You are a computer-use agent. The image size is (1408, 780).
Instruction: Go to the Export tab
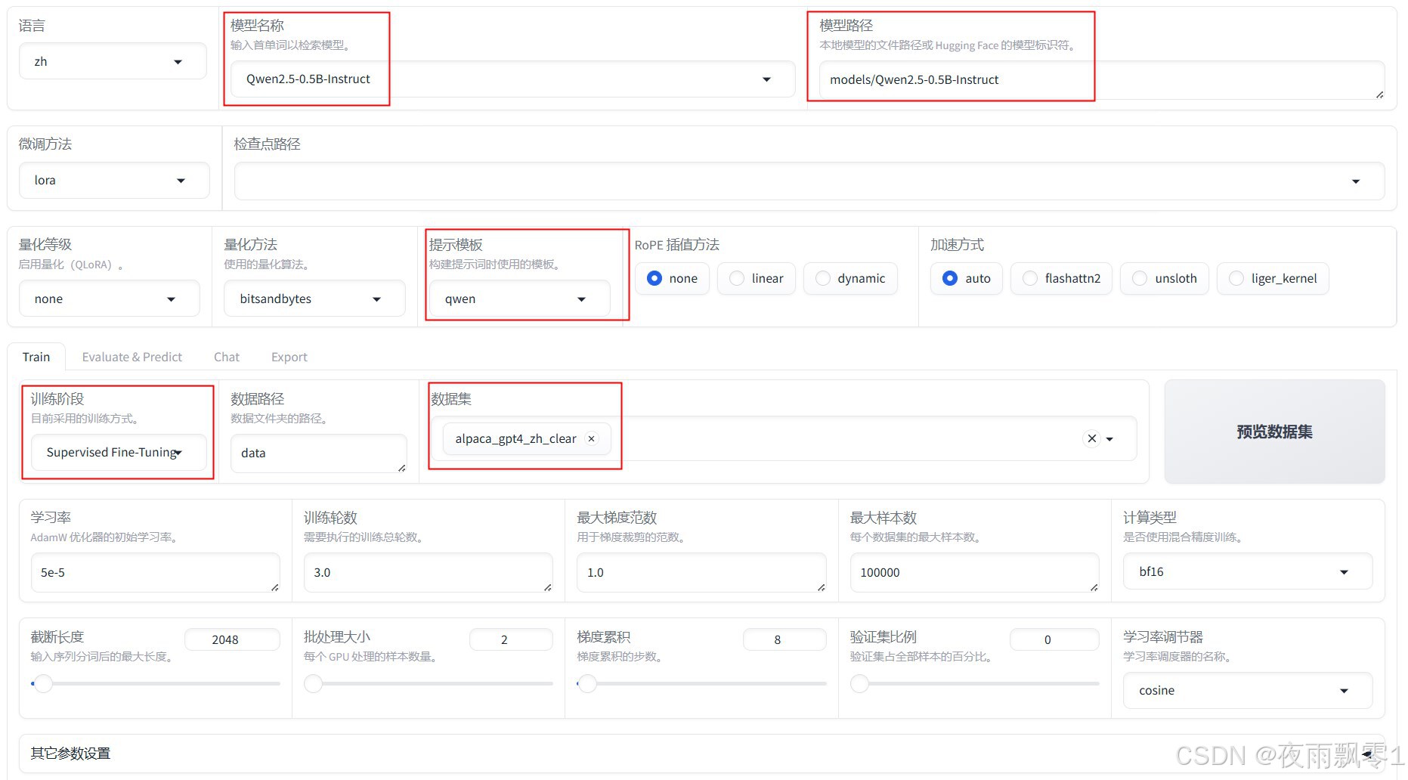pos(289,357)
